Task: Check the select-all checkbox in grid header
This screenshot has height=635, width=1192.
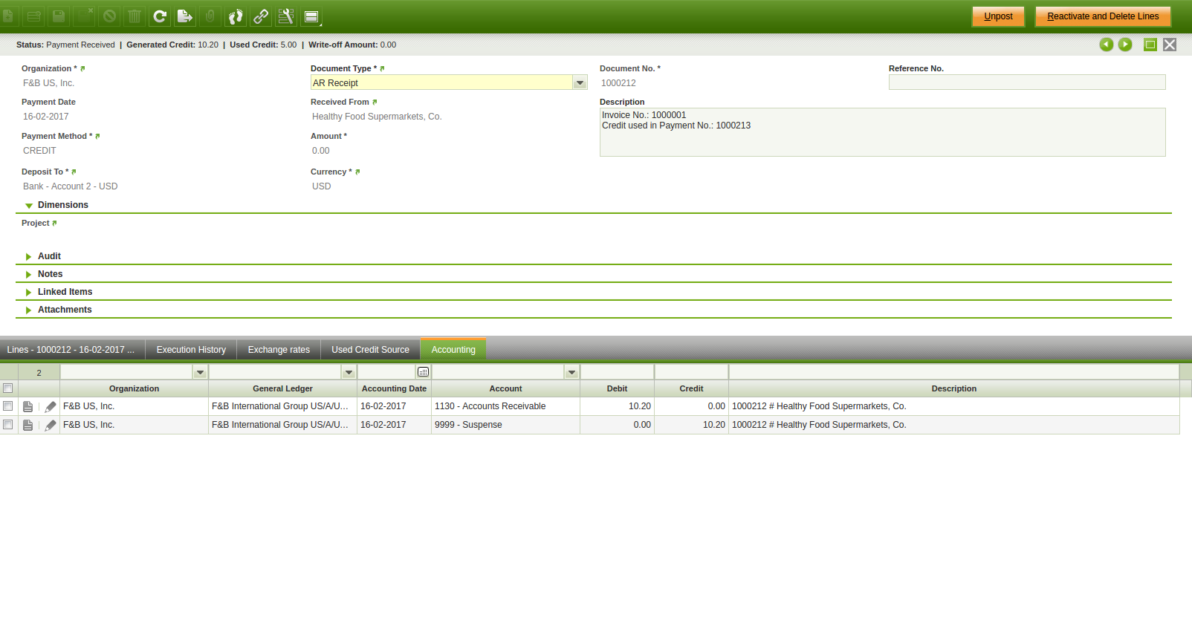Action: pyautogui.click(x=8, y=388)
